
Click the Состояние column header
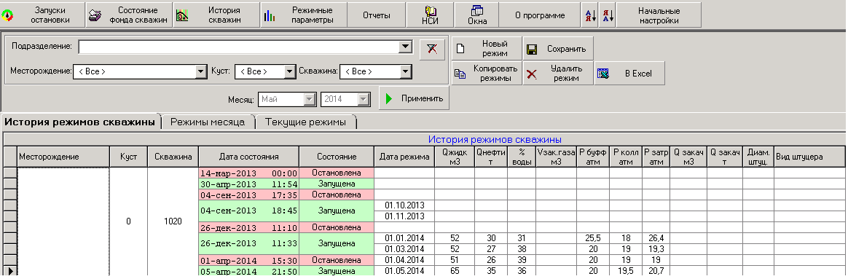(x=337, y=157)
